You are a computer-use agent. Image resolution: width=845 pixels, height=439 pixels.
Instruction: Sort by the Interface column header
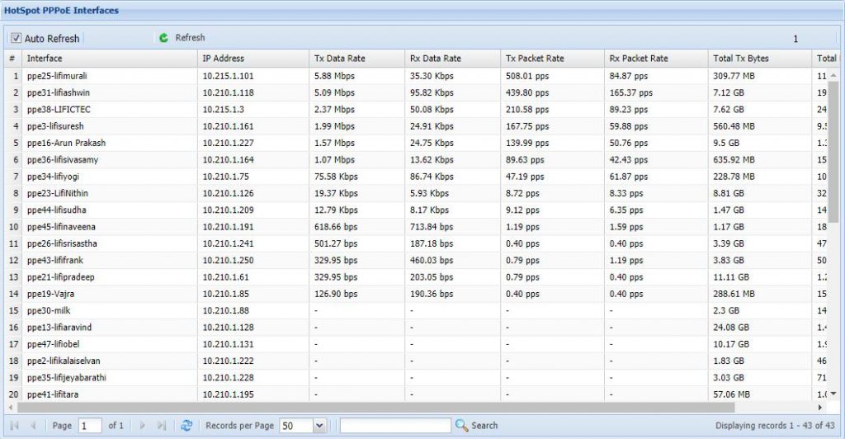coord(45,59)
